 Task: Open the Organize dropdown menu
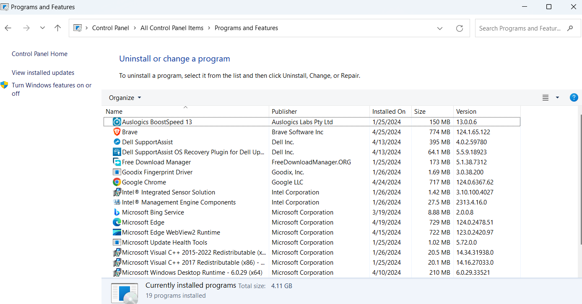[125, 97]
